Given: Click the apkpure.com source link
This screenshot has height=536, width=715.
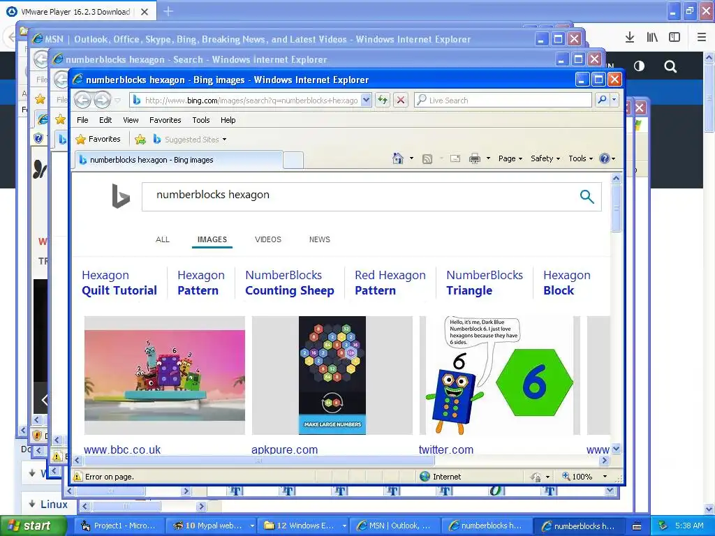Looking at the screenshot, I should pyautogui.click(x=285, y=449).
